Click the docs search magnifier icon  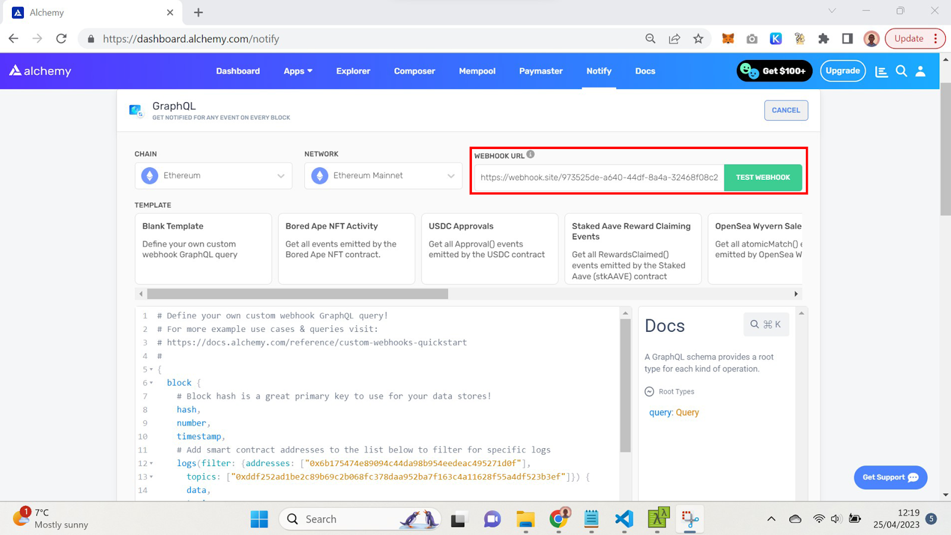pyautogui.click(x=754, y=324)
